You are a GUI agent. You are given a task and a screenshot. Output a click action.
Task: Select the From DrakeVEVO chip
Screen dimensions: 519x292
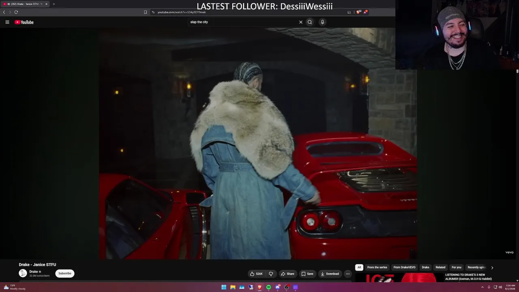tap(404, 267)
